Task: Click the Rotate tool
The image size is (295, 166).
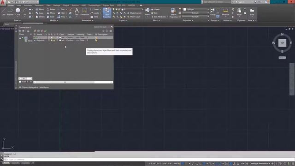Action: tap(51, 9)
